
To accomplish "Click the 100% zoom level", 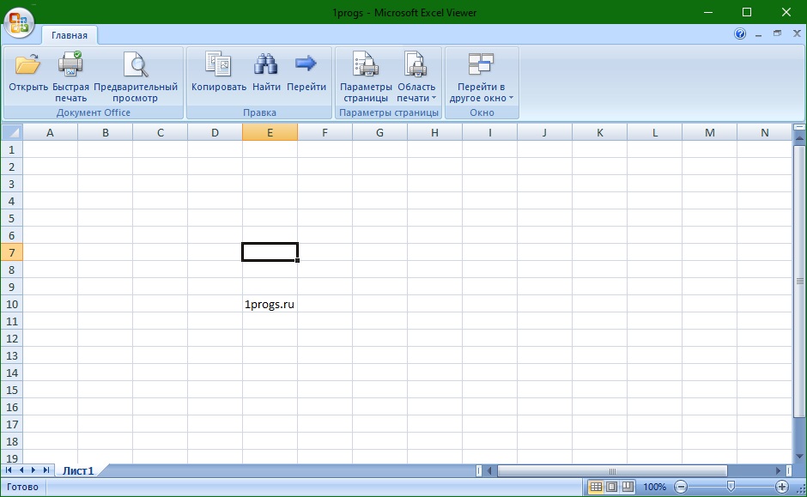I will (655, 487).
